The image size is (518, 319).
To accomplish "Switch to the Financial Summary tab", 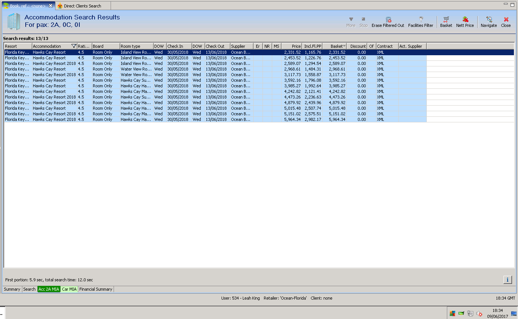I will point(96,289).
